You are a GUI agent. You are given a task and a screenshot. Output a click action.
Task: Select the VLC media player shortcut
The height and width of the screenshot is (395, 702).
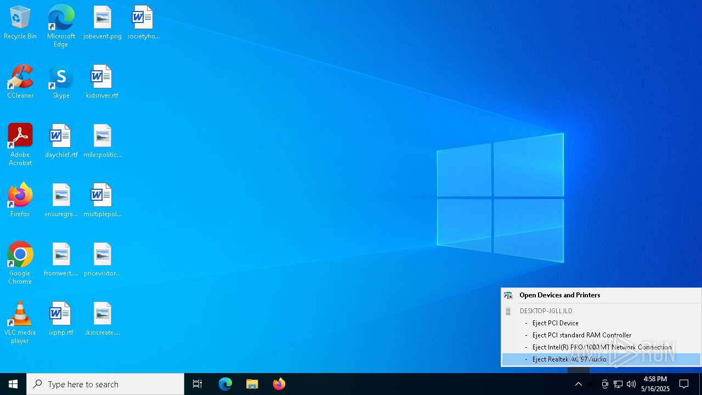[20, 323]
